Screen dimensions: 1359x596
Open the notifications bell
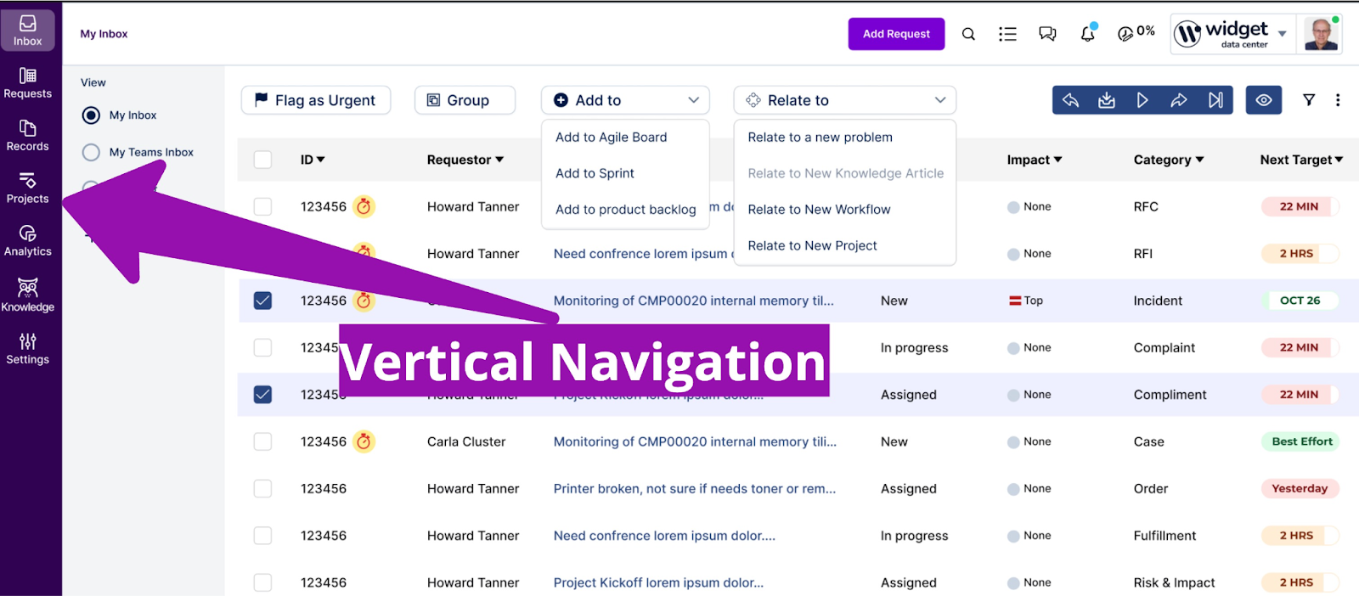tap(1087, 34)
